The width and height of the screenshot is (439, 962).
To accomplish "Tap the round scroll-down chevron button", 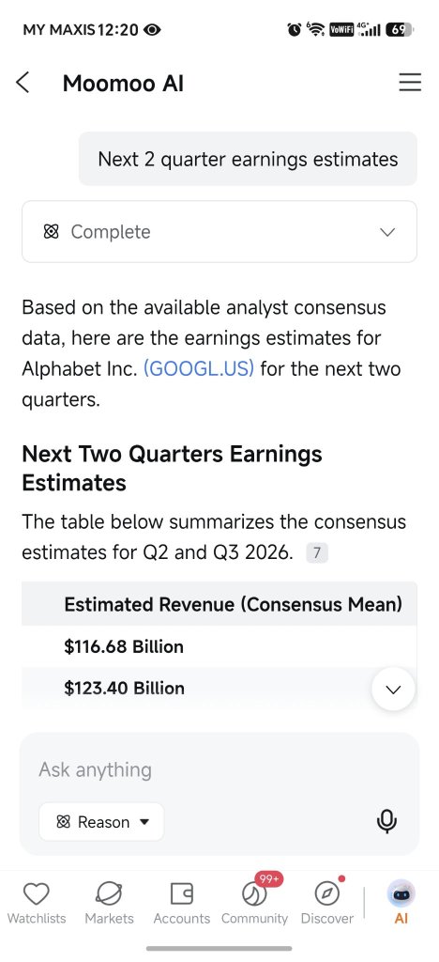I will tap(393, 689).
